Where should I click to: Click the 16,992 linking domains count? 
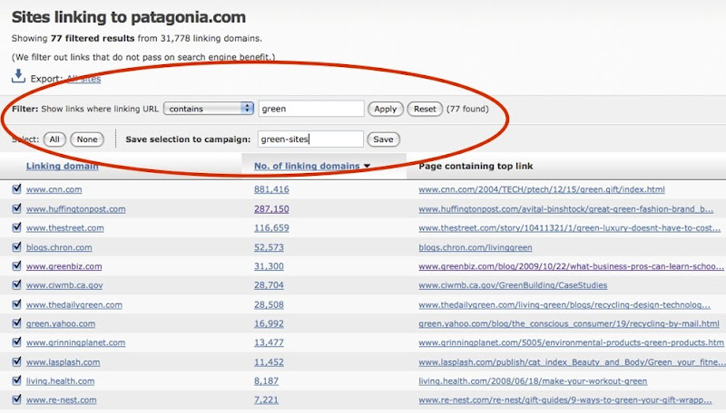tap(269, 324)
